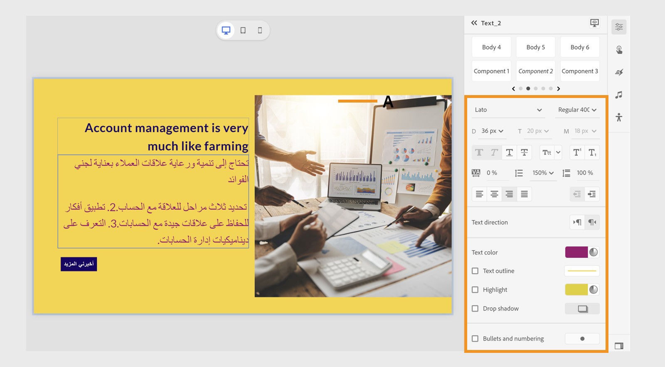Image resolution: width=665 pixels, height=367 pixels.
Task: Open the animations panel icon
Action: click(x=619, y=72)
